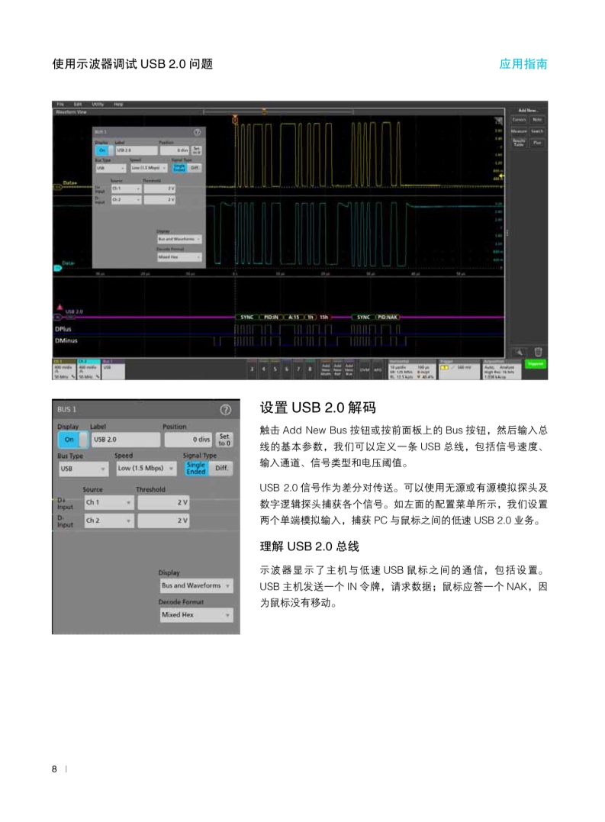The image size is (605, 822).
Task: Click the USB 2.0 label field in the large panel
Action: [x=126, y=440]
